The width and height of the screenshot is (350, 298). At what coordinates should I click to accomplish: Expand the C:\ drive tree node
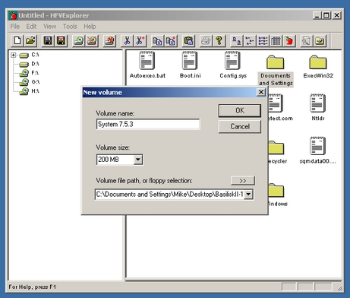(14, 55)
